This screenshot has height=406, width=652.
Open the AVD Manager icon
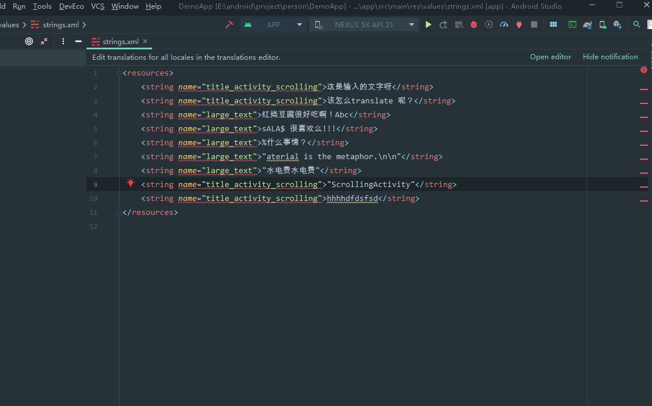[x=603, y=24]
